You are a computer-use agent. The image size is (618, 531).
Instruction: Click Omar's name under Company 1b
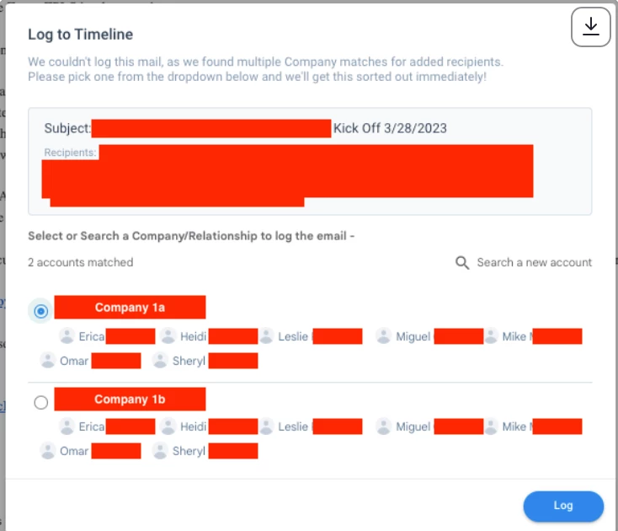(x=74, y=451)
